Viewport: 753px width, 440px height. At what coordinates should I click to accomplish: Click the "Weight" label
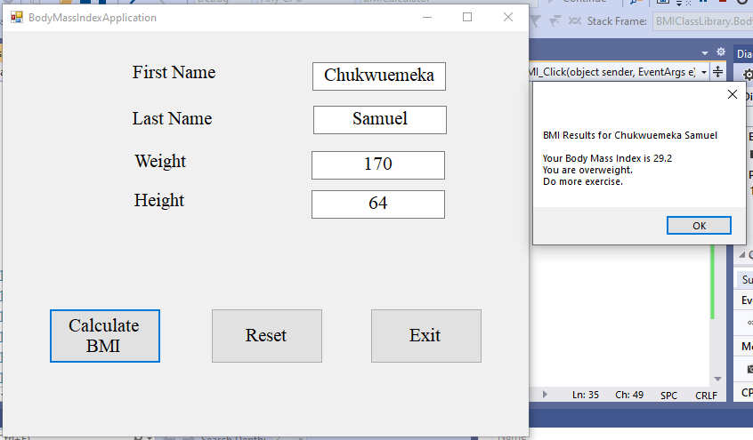click(160, 162)
